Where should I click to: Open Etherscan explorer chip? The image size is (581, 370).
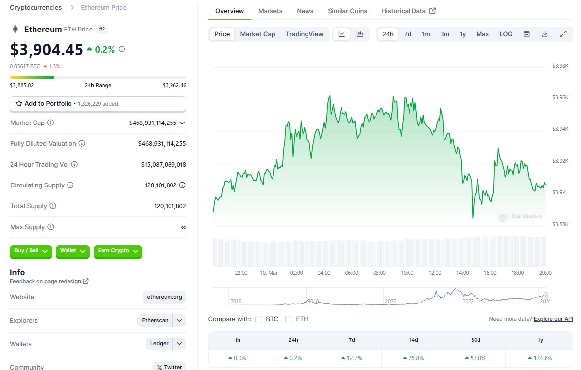point(155,320)
